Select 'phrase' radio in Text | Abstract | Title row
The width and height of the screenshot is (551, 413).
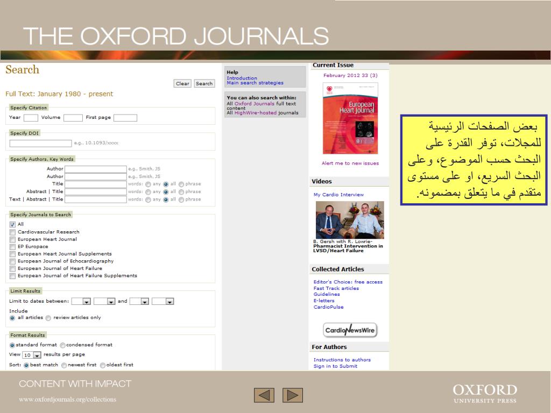(x=181, y=200)
